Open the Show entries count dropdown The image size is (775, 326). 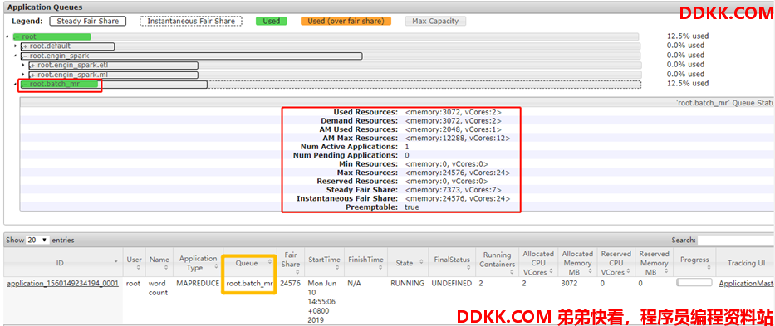point(37,240)
